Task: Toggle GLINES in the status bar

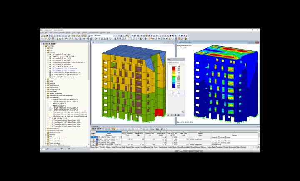Action: (197, 151)
